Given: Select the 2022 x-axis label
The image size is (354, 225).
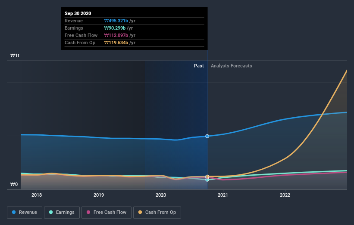Looking at the screenshot, I should 285,195.
